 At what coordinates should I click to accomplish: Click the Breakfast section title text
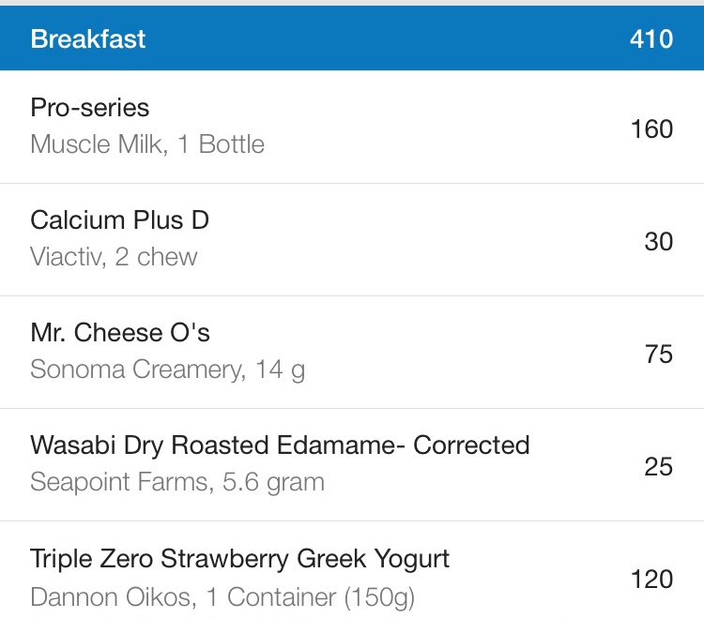88,38
